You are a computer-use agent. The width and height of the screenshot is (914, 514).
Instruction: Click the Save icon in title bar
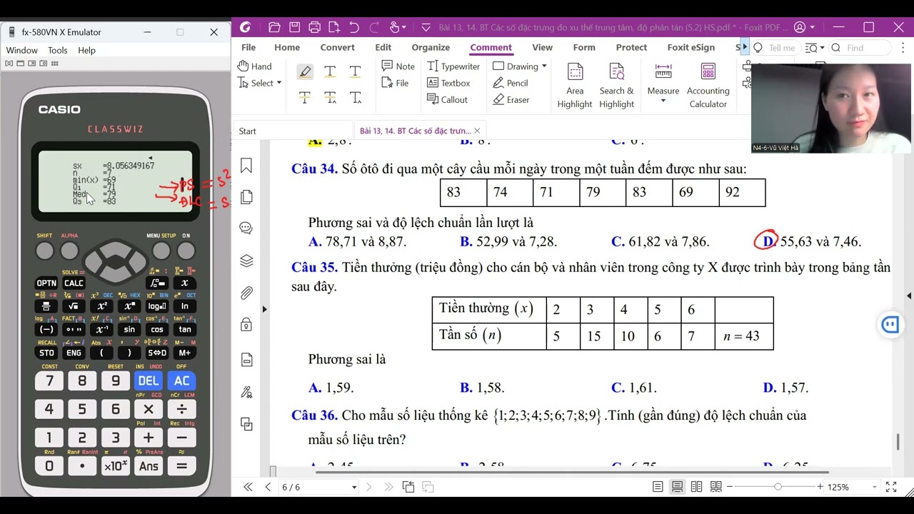click(x=294, y=27)
